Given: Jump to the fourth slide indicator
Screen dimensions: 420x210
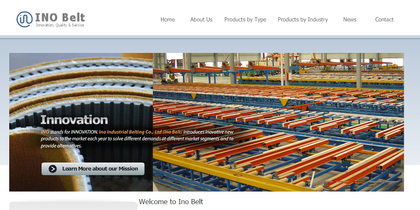Looking at the screenshot, I should (375, 181).
